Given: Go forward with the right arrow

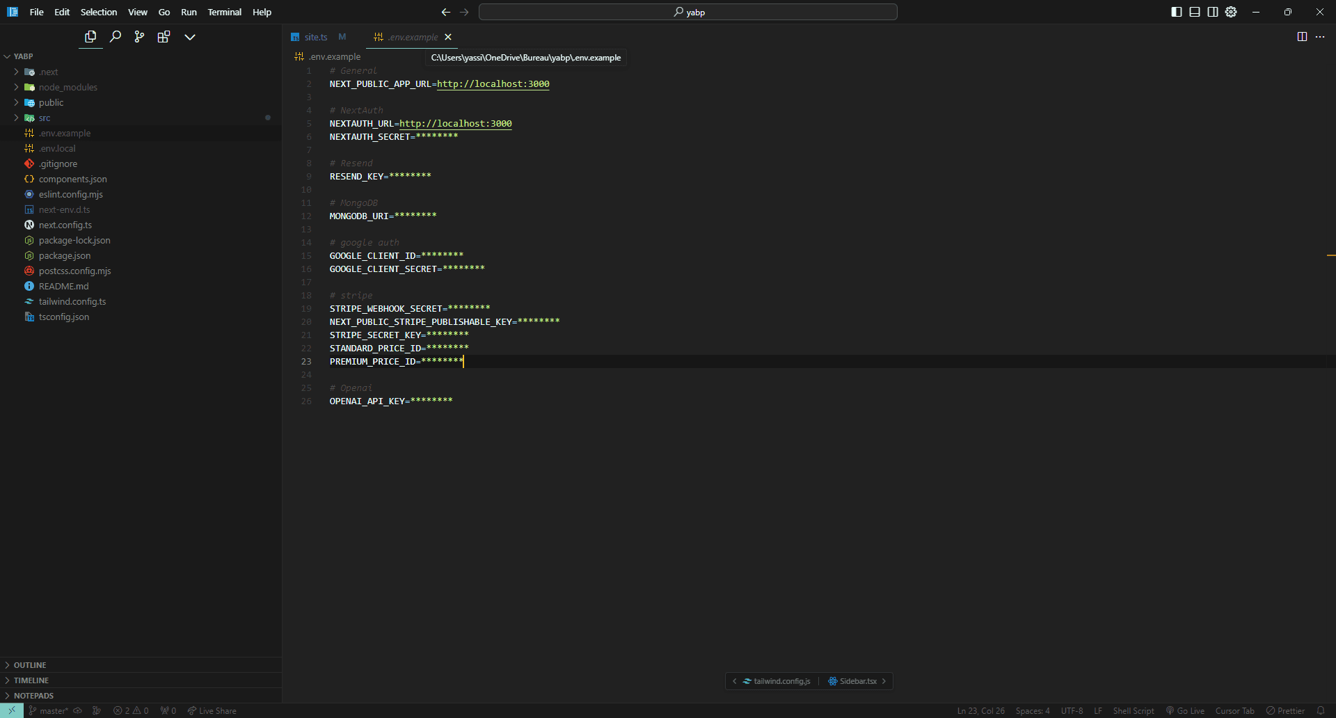Looking at the screenshot, I should point(464,12).
